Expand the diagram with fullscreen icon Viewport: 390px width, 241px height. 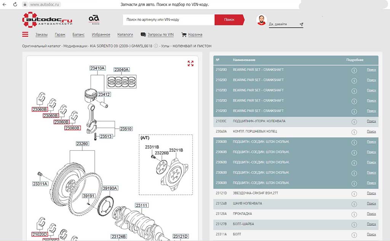190,64
